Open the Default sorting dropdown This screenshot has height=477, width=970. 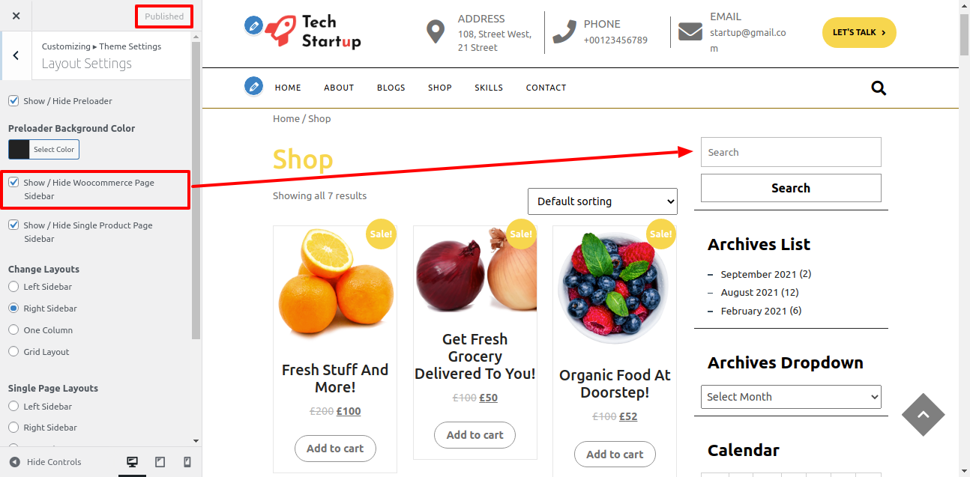(603, 201)
